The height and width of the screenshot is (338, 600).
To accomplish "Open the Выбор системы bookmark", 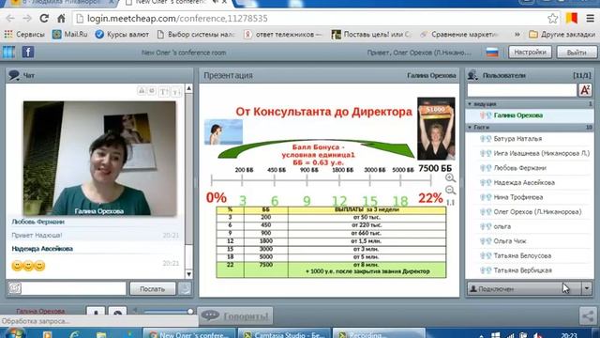I will 196,35.
